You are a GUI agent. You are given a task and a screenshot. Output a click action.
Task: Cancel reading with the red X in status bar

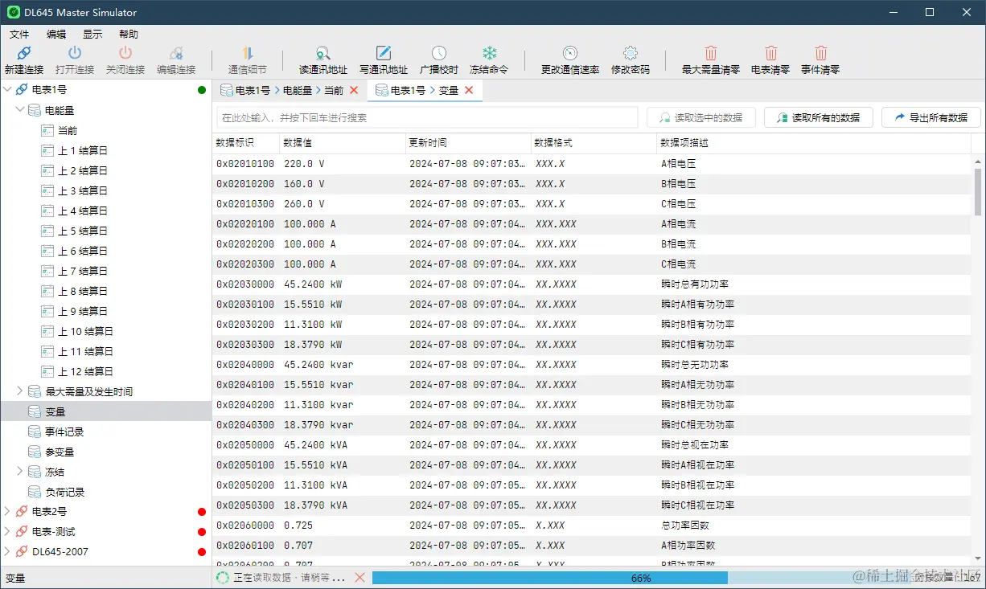[x=360, y=578]
